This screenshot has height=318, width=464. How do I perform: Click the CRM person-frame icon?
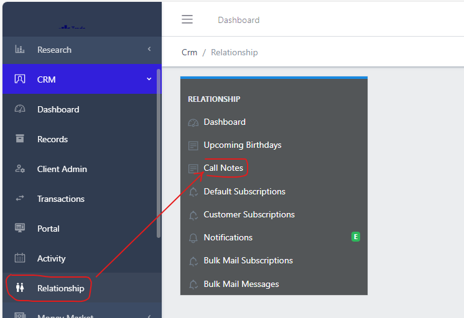[x=20, y=79]
